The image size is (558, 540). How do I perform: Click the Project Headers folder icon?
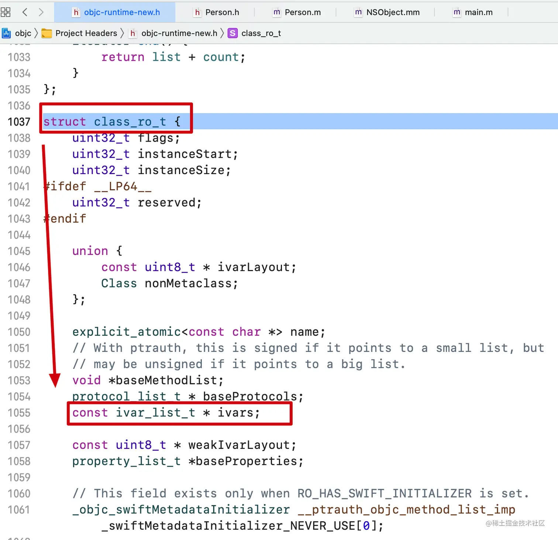[x=46, y=33]
